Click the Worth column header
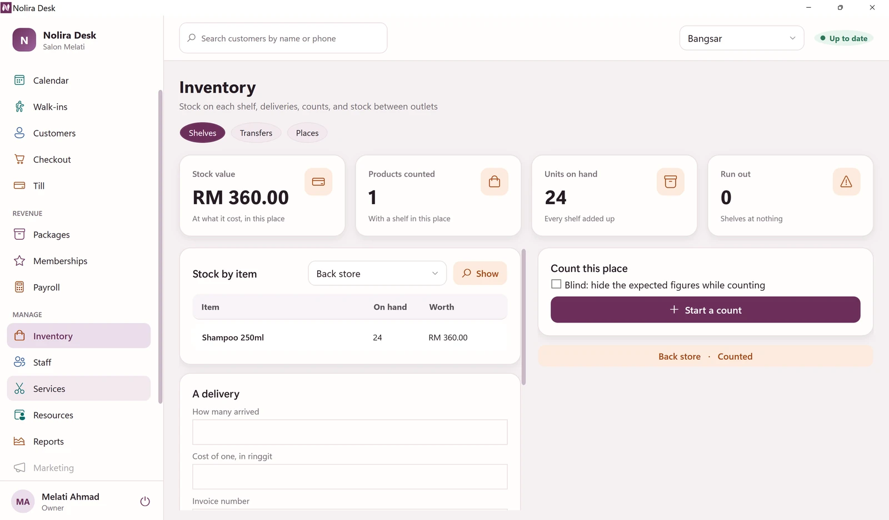 [442, 307]
